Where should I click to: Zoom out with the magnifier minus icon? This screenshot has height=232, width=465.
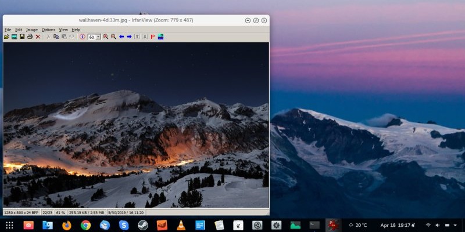click(113, 37)
